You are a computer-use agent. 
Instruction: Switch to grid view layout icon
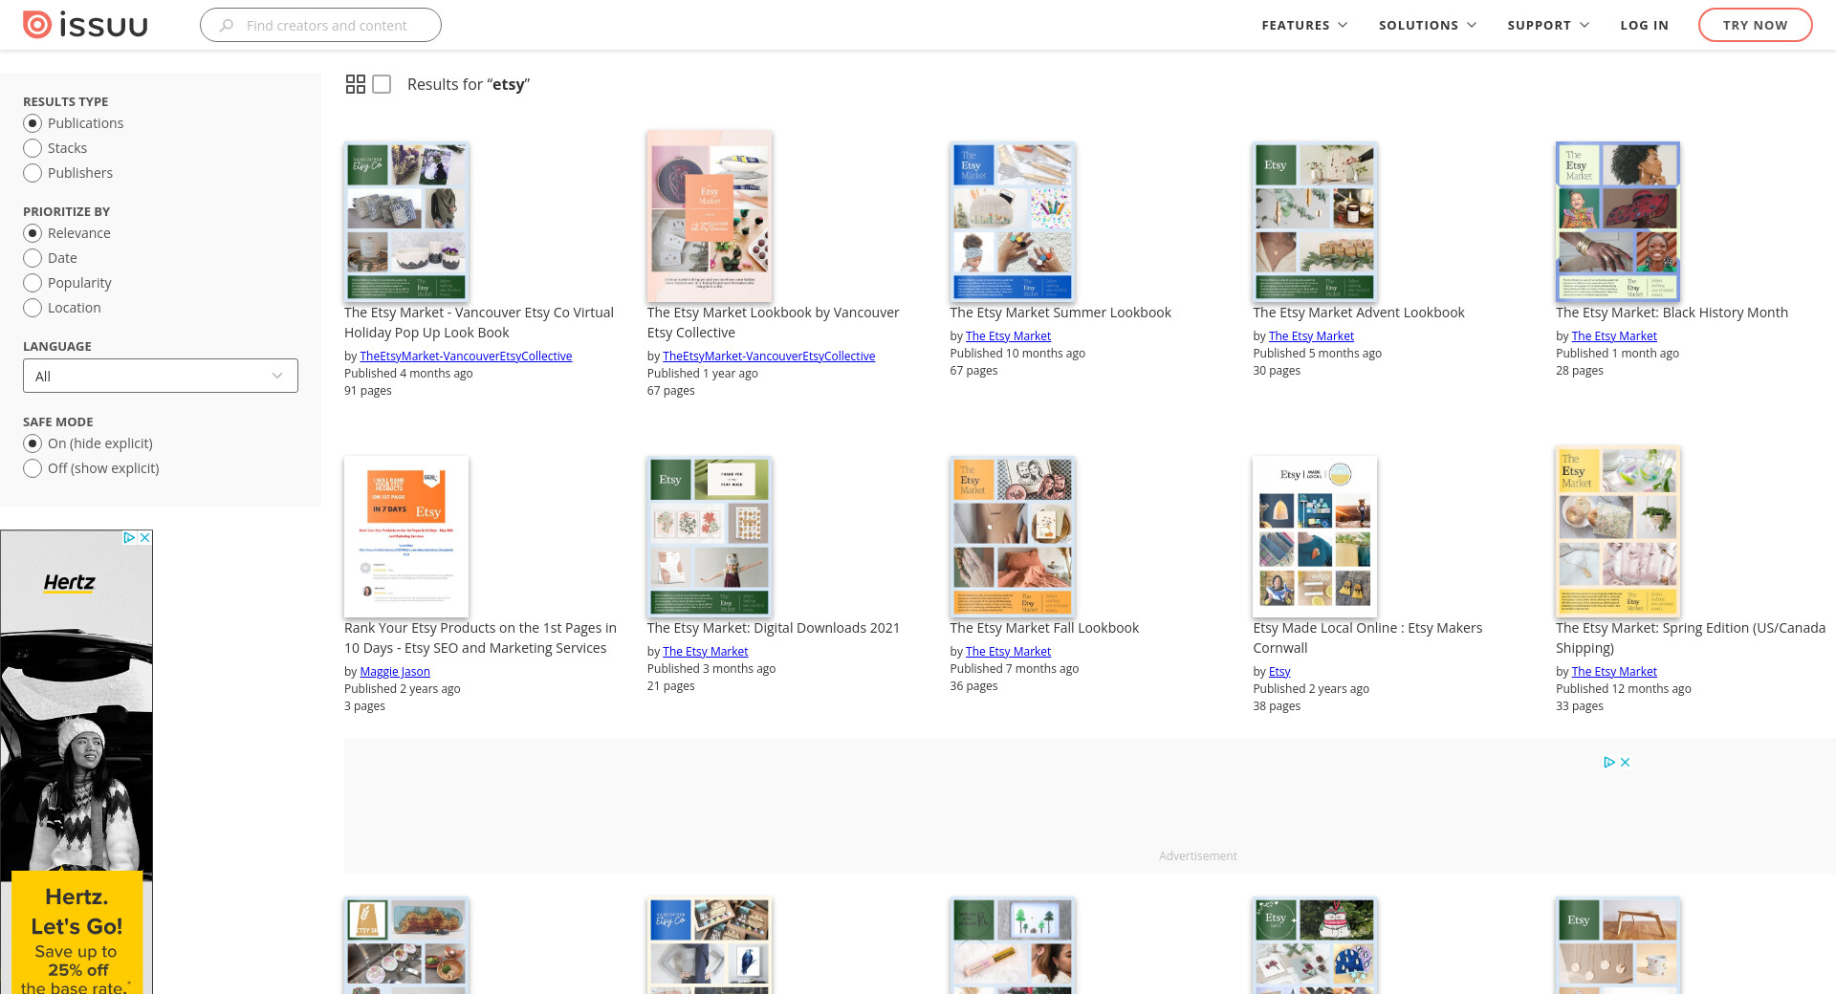point(356,84)
